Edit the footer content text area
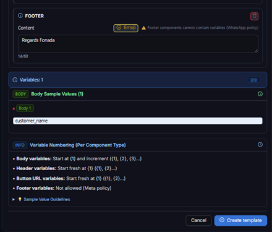This screenshot has height=232, width=272. [138, 44]
